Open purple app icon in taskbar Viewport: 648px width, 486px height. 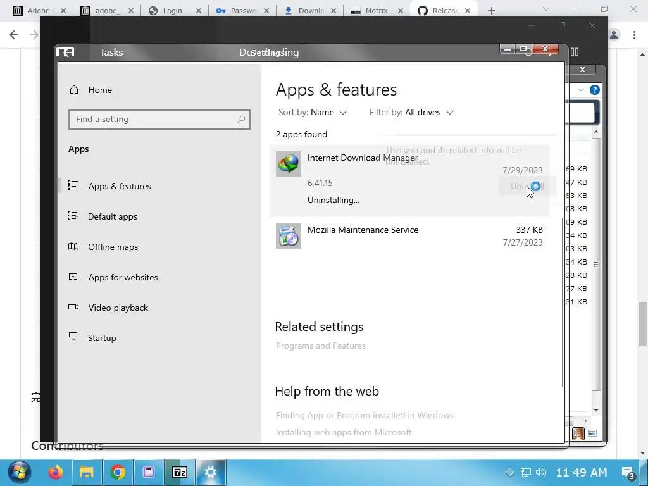click(149, 472)
